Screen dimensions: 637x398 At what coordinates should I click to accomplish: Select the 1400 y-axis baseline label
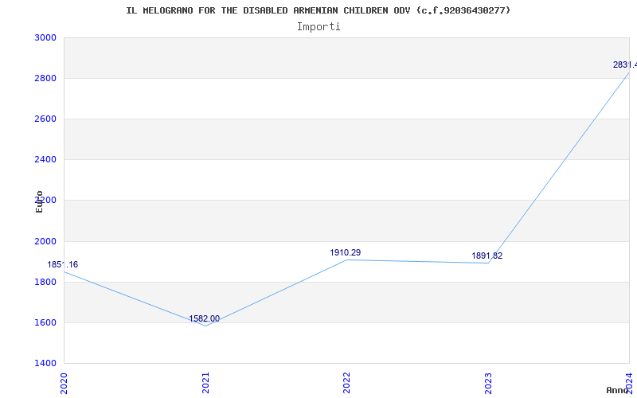click(45, 363)
